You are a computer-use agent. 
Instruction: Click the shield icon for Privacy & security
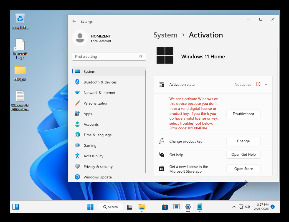[x=77, y=166]
